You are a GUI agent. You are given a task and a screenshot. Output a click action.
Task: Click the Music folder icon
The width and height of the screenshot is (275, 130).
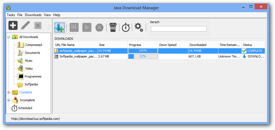(20, 61)
